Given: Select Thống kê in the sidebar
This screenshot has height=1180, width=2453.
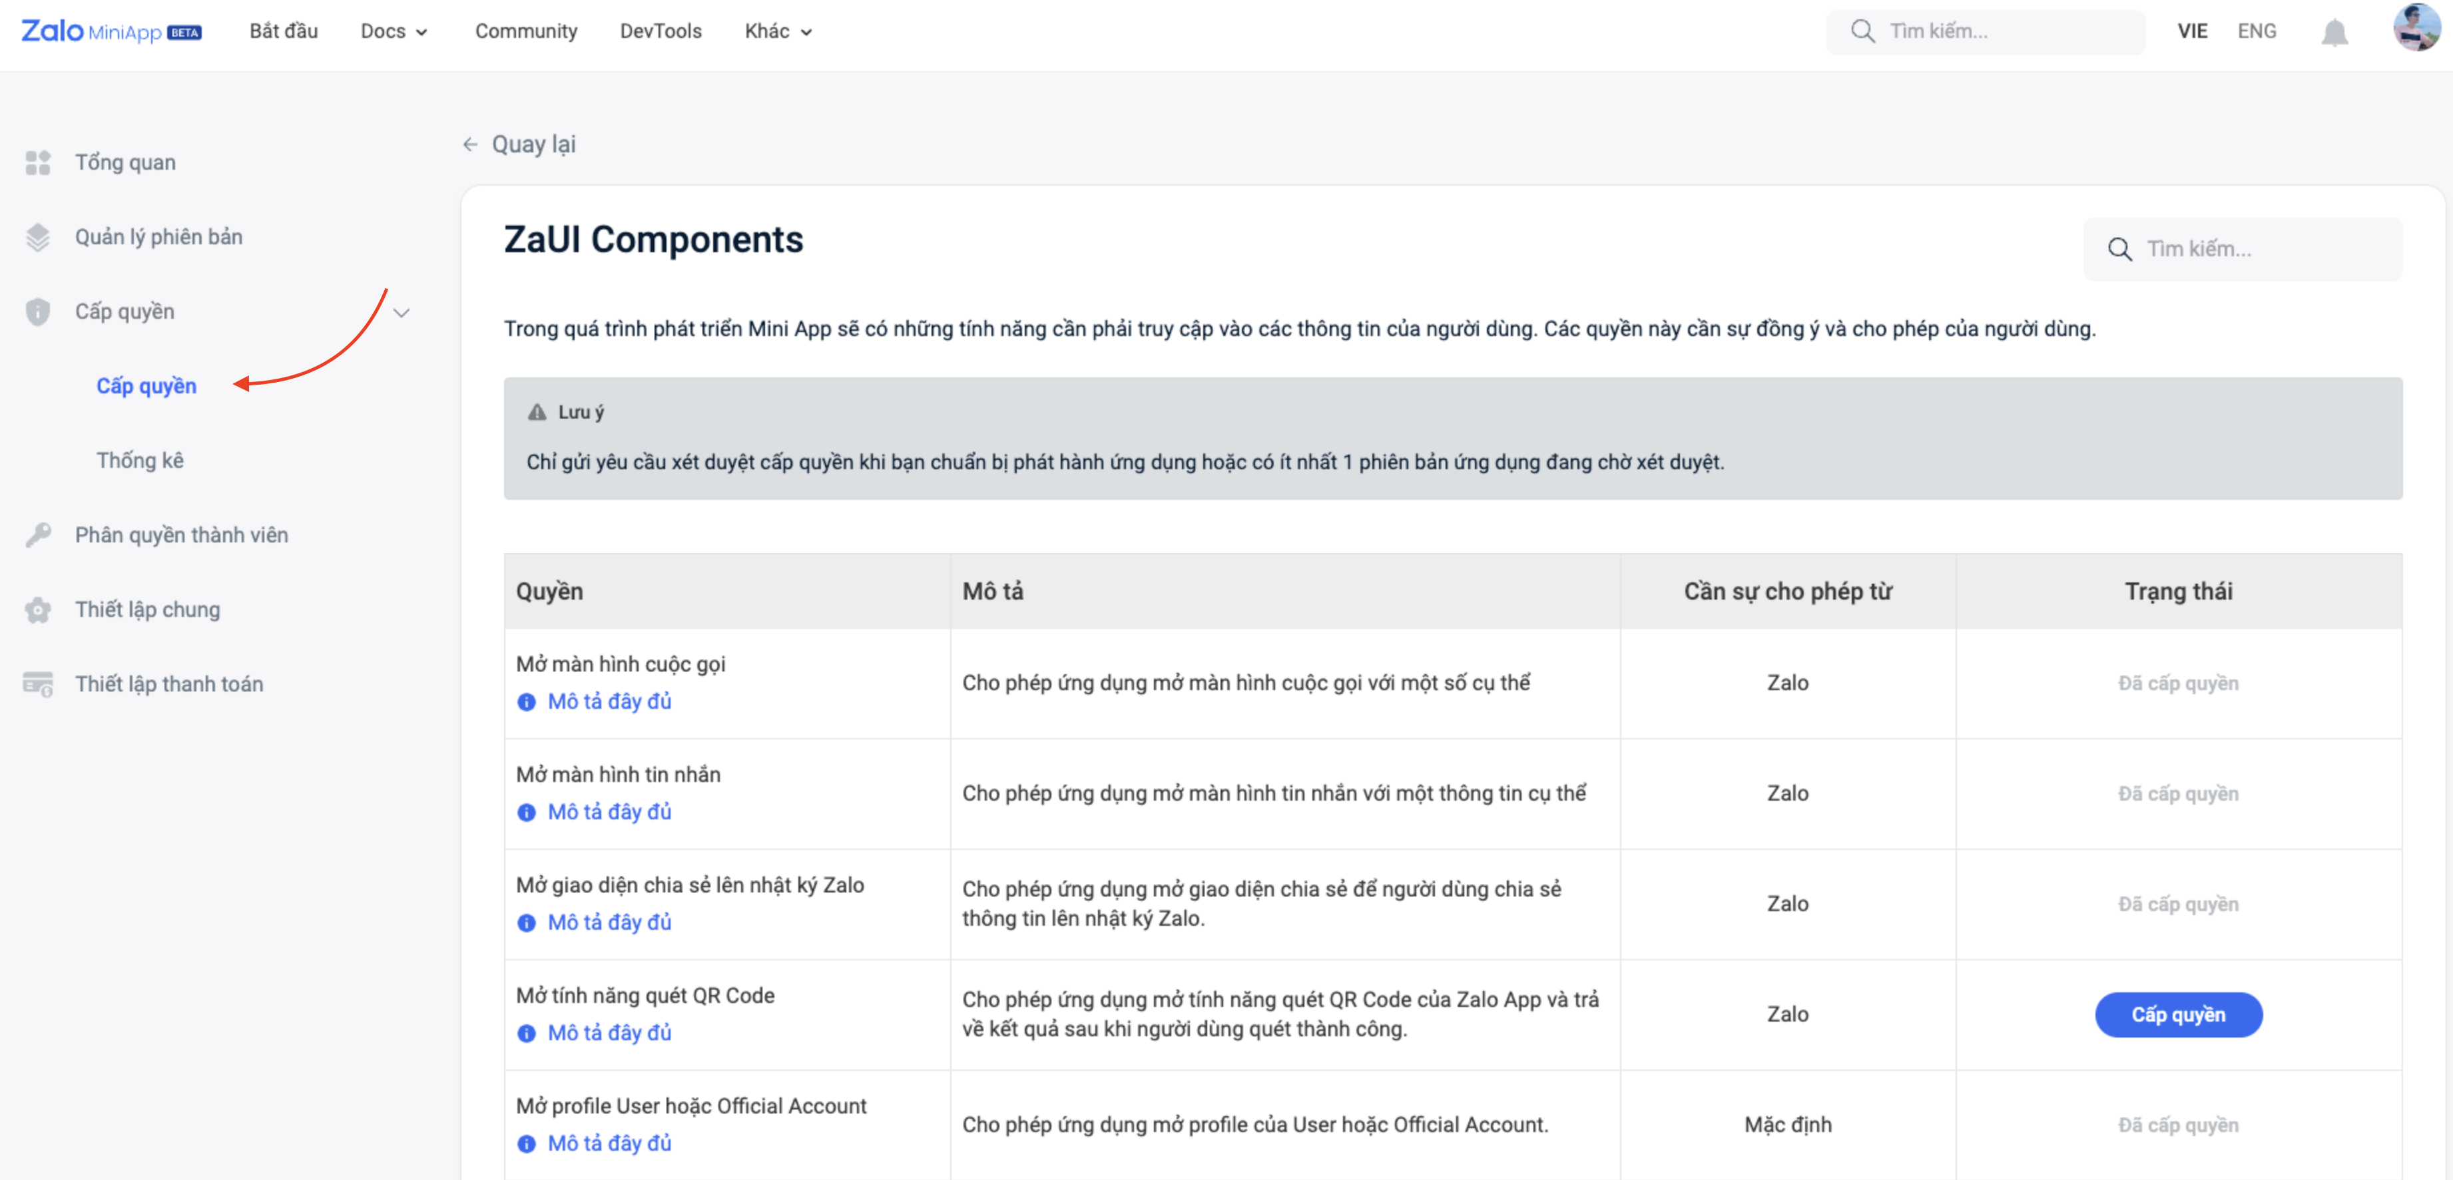Looking at the screenshot, I should 140,461.
